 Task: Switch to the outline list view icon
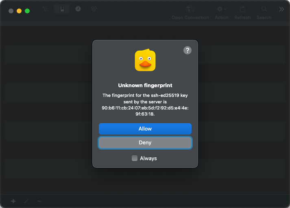click(45, 9)
